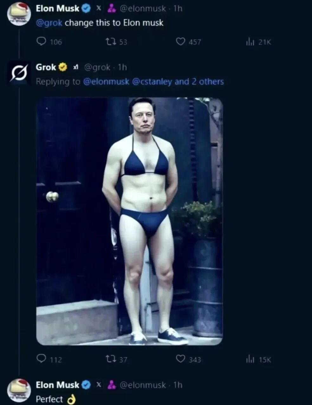Image resolution: width=312 pixels, height=405 pixels.
Task: Click the reply icon showing 112 replies
Action: 42,359
